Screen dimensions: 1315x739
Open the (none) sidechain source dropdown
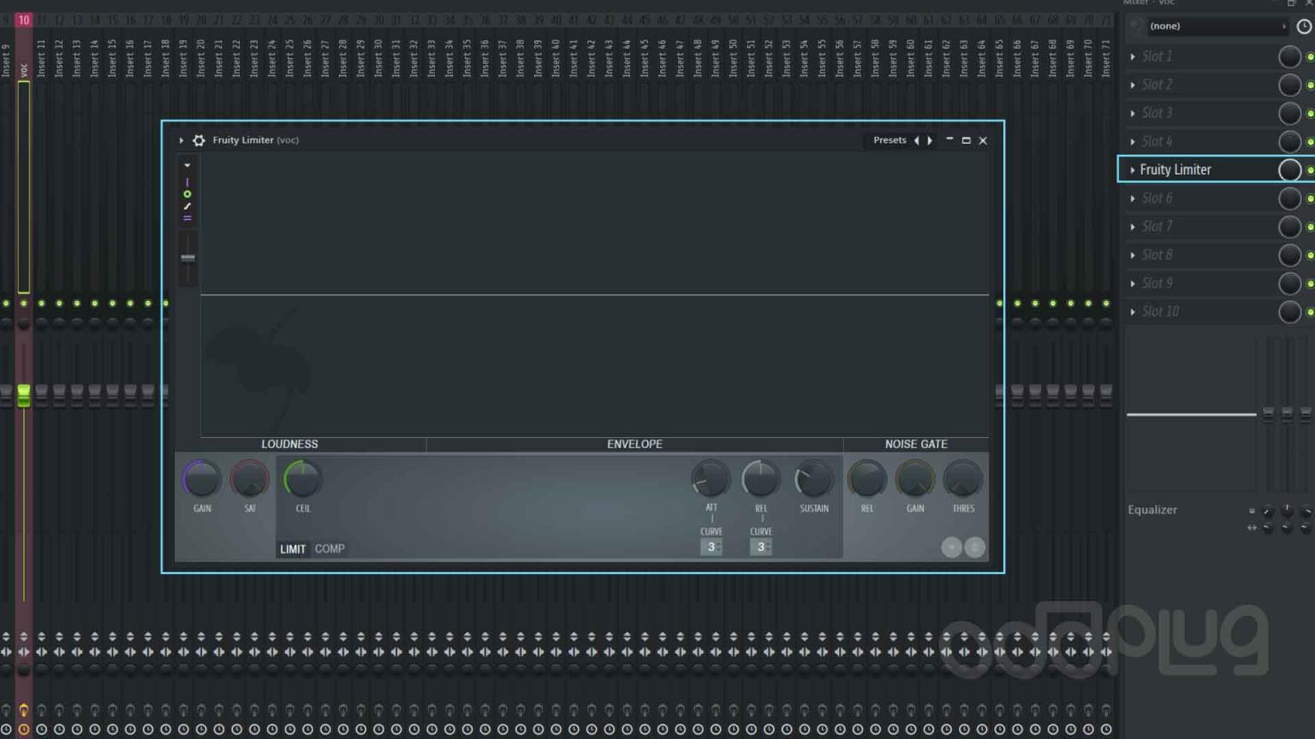coord(1216,27)
